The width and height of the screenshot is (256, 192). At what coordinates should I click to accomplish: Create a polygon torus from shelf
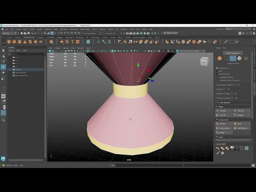(x=30, y=42)
